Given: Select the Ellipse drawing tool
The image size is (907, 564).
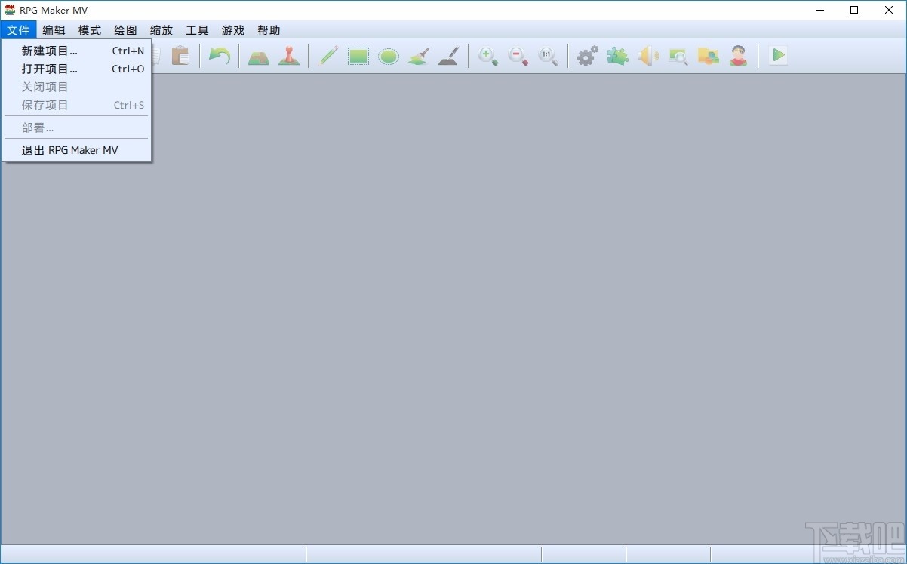Looking at the screenshot, I should coord(388,55).
